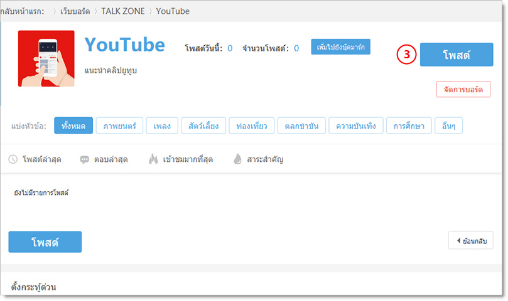Click the จำนวนโพสต์ count value
The height and width of the screenshot is (301, 508).
pos(296,48)
